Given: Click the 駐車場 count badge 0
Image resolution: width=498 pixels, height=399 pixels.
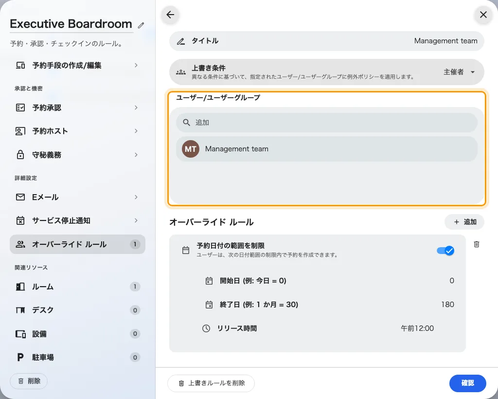Looking at the screenshot, I should pyautogui.click(x=135, y=357).
